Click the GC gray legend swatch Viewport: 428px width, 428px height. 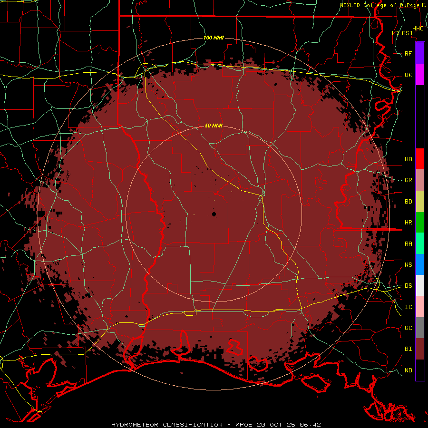coord(420,328)
